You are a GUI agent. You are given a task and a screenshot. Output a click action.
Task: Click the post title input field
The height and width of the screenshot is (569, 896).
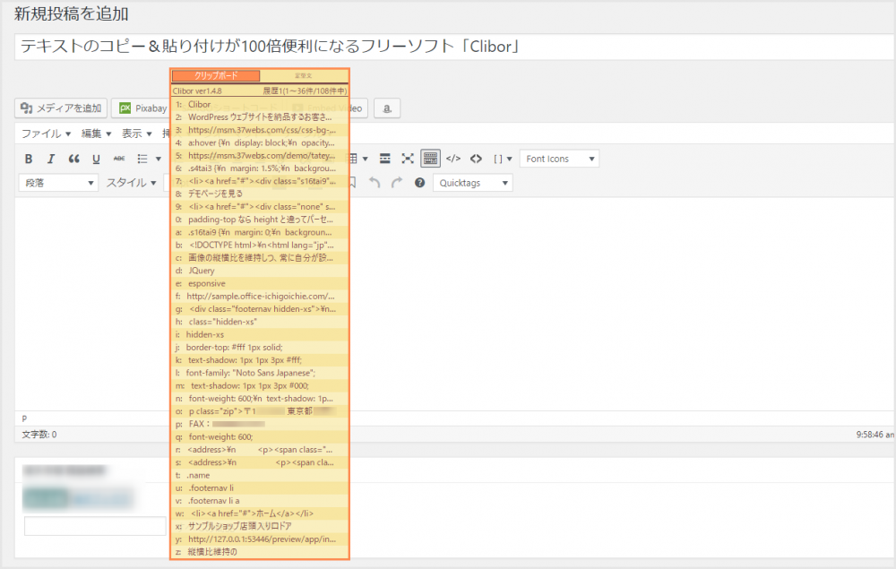[454, 47]
